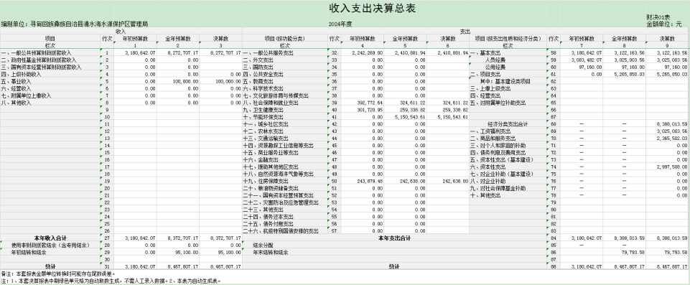This screenshot has width=690, height=285.
Task: Click the 人员经费 row label
Action: pyautogui.click(x=508, y=60)
